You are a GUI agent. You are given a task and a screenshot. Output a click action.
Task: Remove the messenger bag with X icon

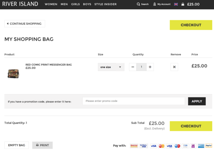coord(174,67)
